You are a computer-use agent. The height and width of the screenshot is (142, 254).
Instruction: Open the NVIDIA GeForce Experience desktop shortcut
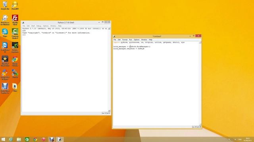point(15,47)
